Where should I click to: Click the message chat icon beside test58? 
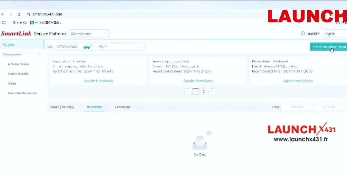click(x=303, y=33)
